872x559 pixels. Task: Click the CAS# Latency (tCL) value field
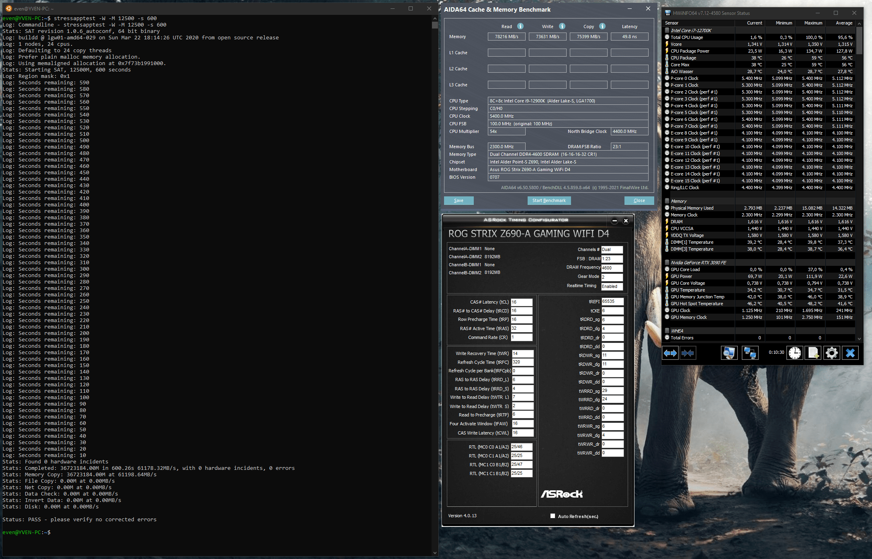tap(522, 302)
